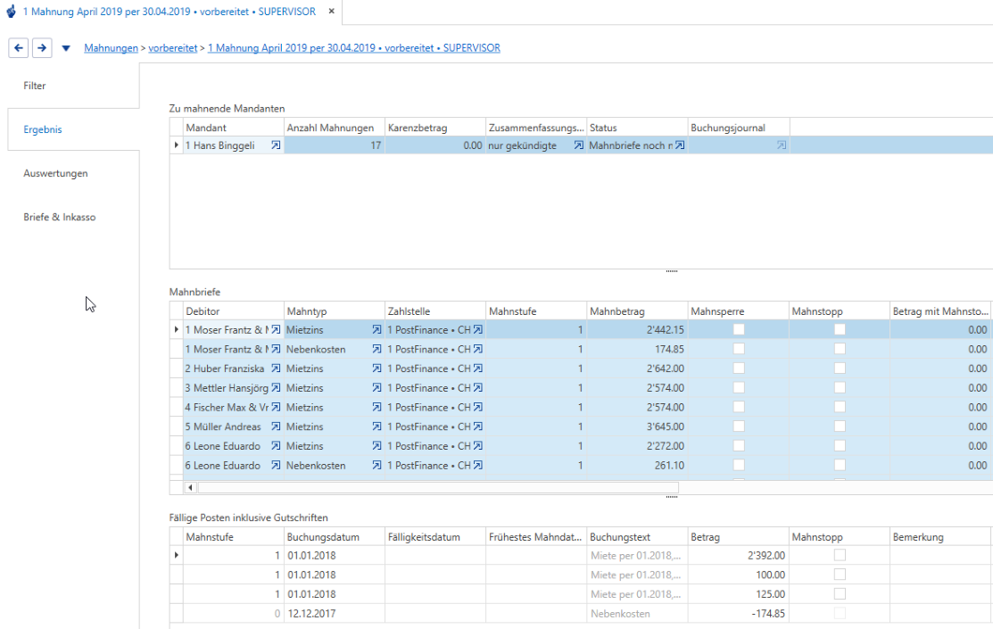Open link icon next to nur gekündigte
This screenshot has height=629, width=993.
coord(578,145)
